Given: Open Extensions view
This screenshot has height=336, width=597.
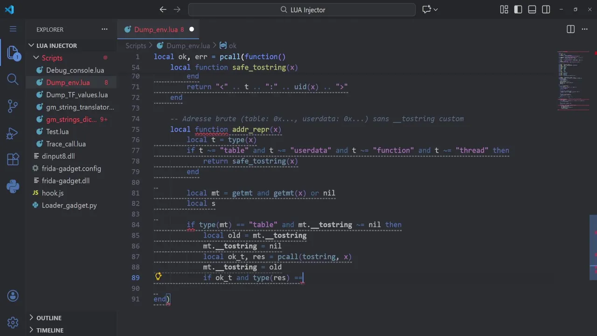Looking at the screenshot, I should [x=13, y=160].
